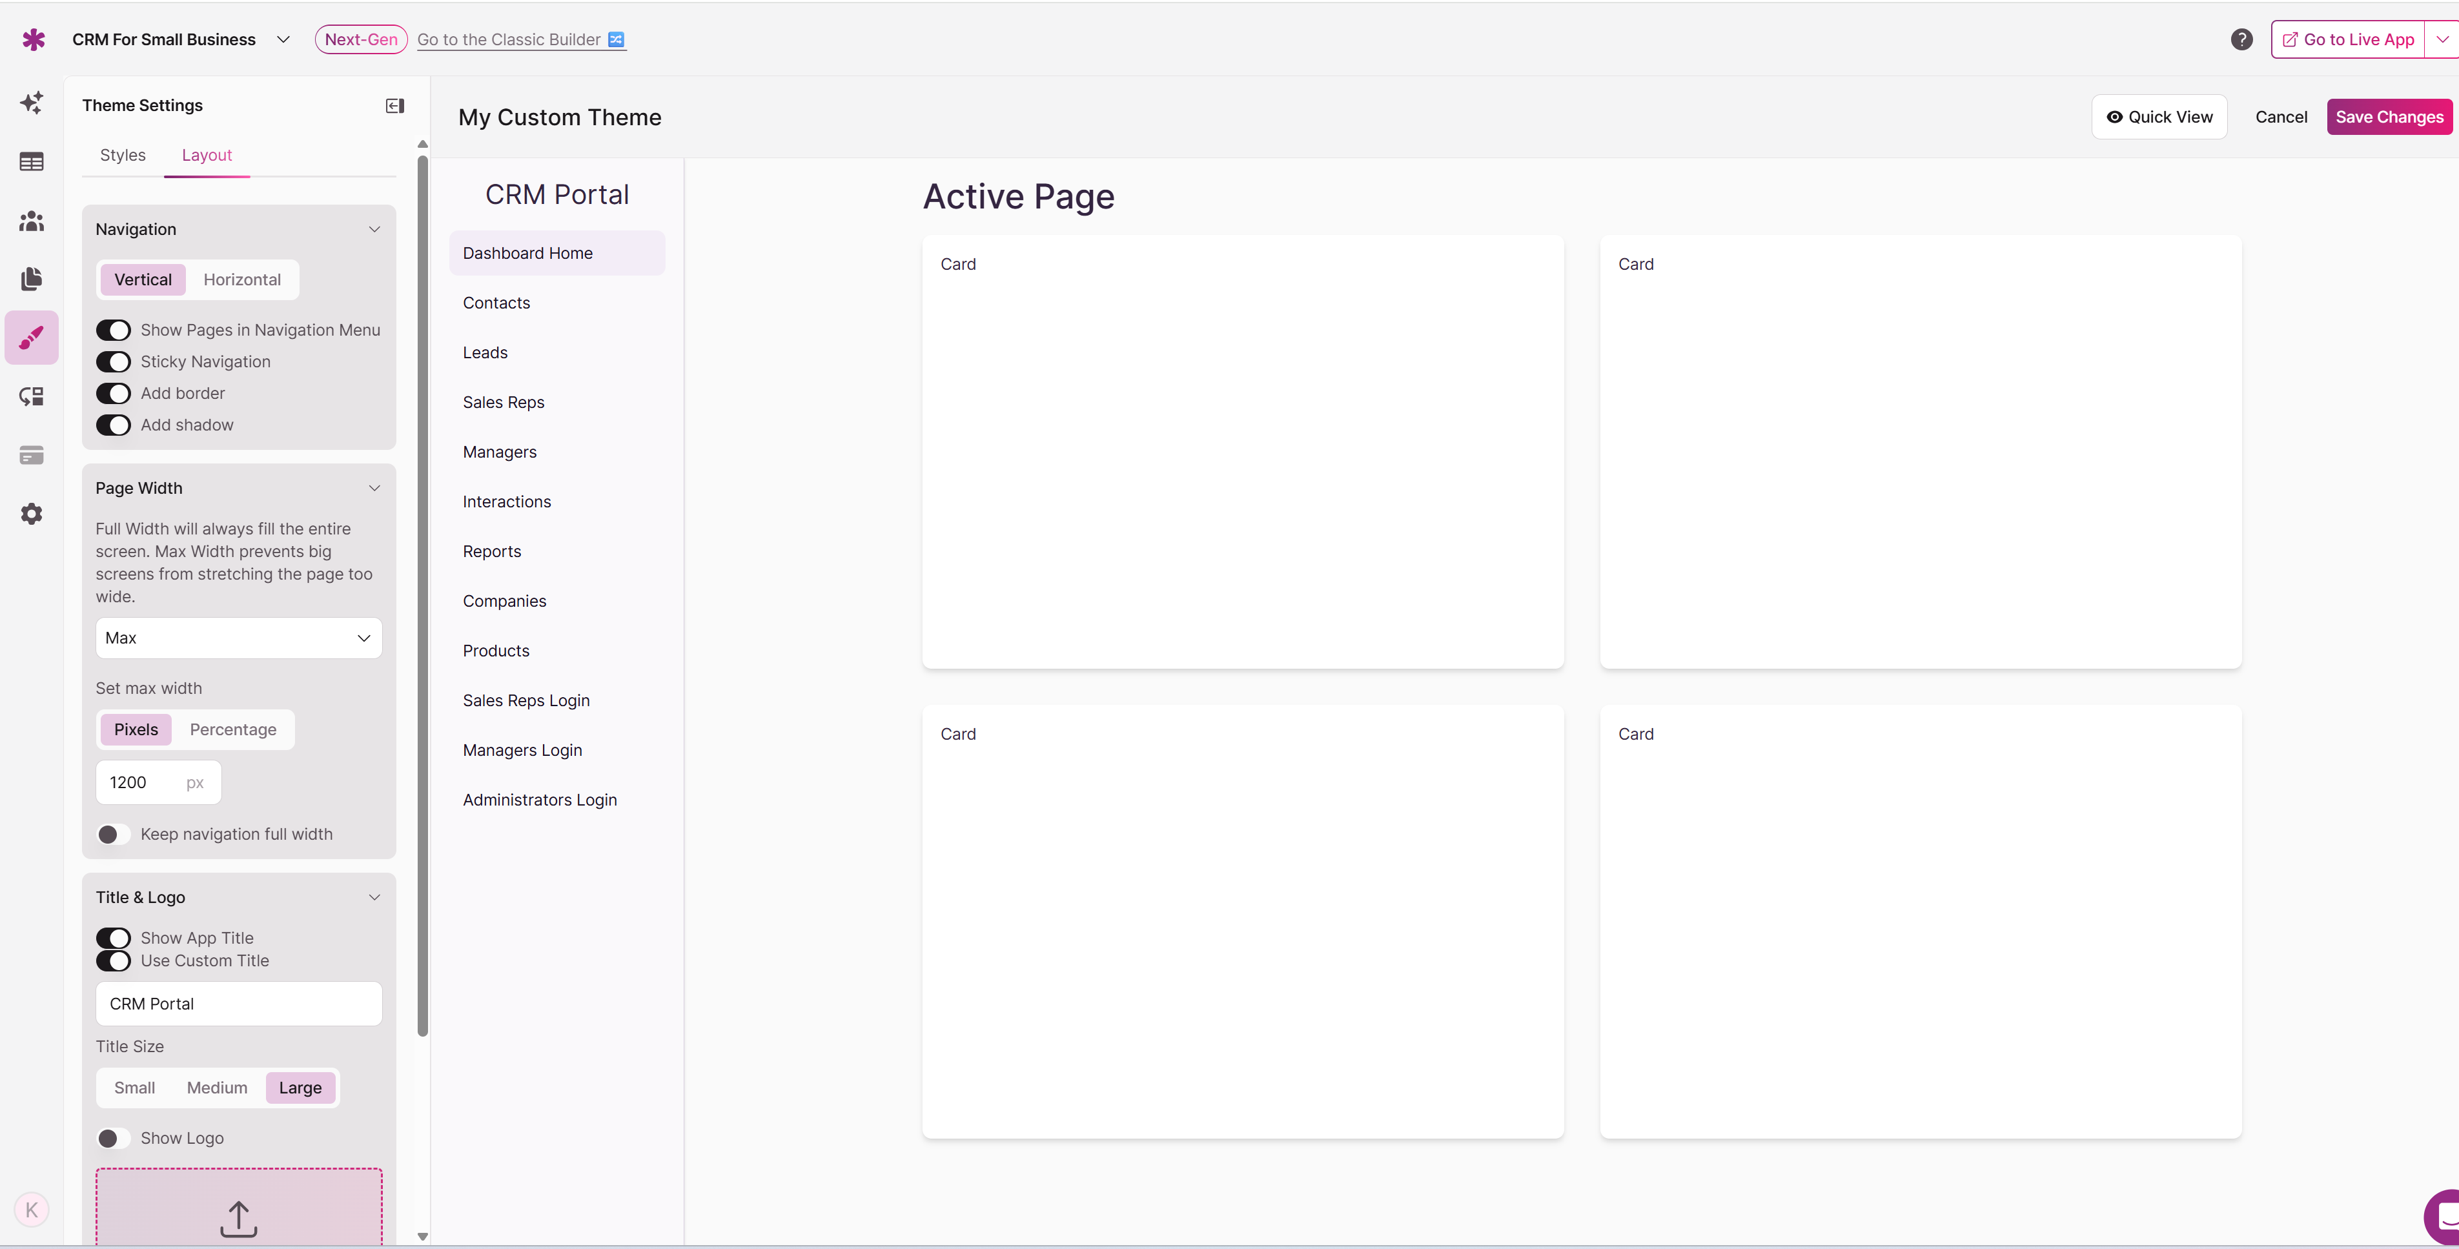Click Save Changes button
Viewport: 2459px width, 1249px height.
tap(2389, 116)
